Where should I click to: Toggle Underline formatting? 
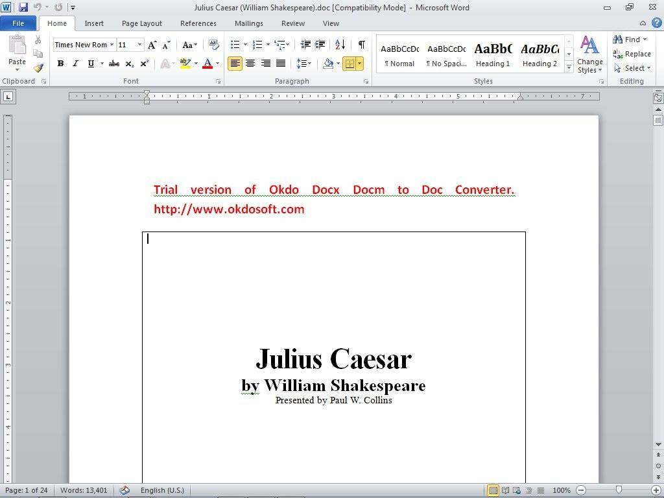91,64
